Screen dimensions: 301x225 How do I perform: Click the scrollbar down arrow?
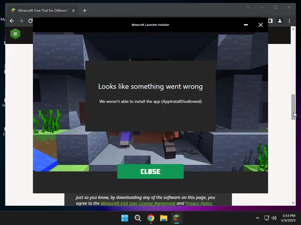293,203
